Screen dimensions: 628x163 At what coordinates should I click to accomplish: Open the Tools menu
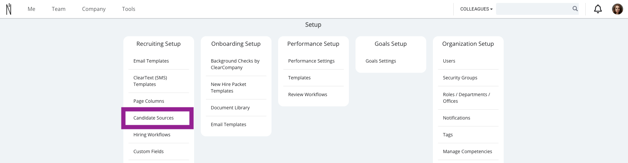tap(129, 9)
